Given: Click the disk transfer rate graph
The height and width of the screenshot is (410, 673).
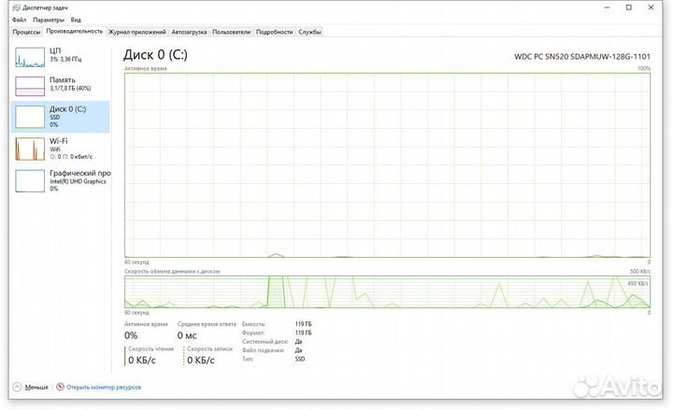Looking at the screenshot, I should point(387,291).
